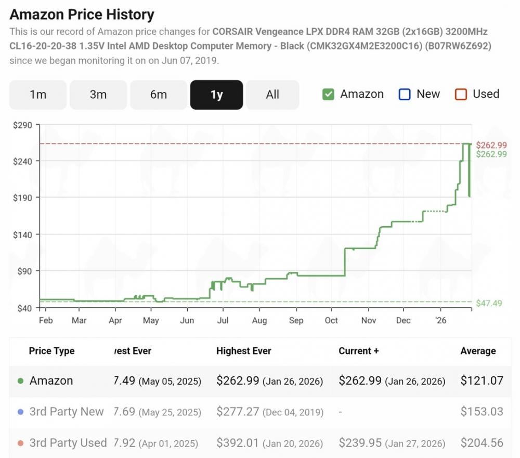
Task: Uncheck the Amazon price checkbox
Action: tap(328, 94)
